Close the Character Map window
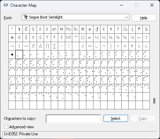Screen dimensions: 160x139 [x=152, y=5]
